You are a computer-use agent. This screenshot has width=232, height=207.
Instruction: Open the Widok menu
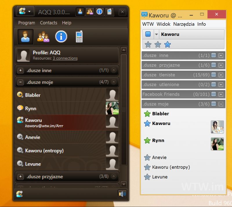tap(163, 24)
